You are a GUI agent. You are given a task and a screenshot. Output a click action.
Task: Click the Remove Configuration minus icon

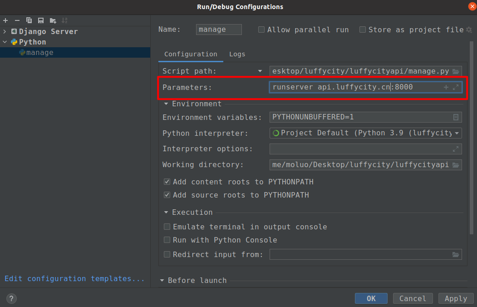17,20
